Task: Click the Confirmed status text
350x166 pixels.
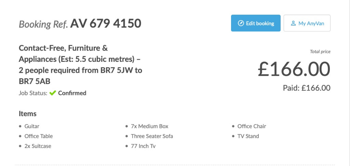Action: tap(72, 93)
